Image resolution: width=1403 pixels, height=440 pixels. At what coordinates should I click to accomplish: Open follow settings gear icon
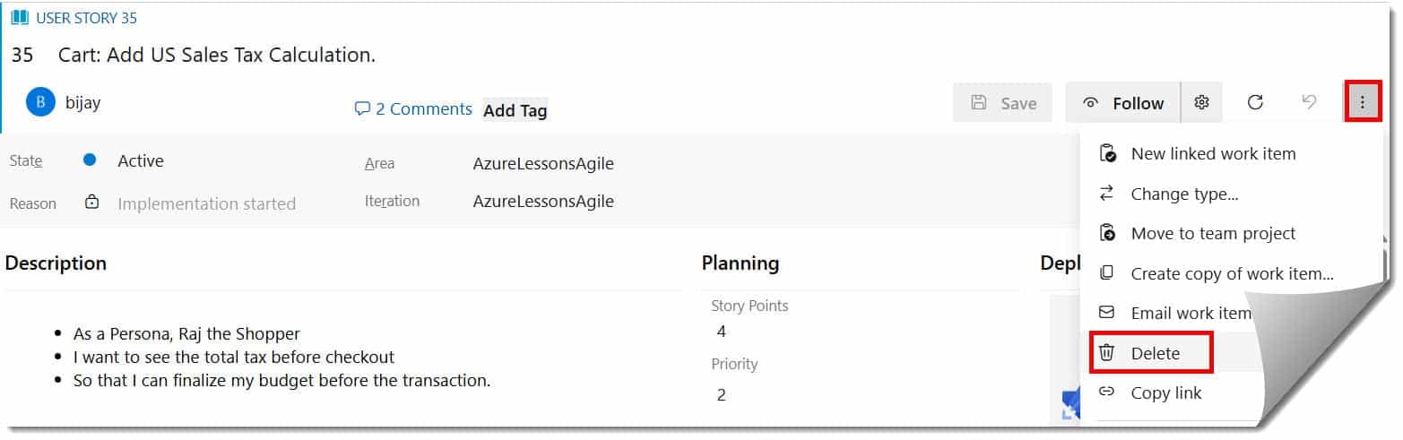[1201, 102]
